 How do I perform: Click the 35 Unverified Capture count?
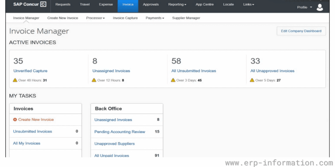[18, 61]
